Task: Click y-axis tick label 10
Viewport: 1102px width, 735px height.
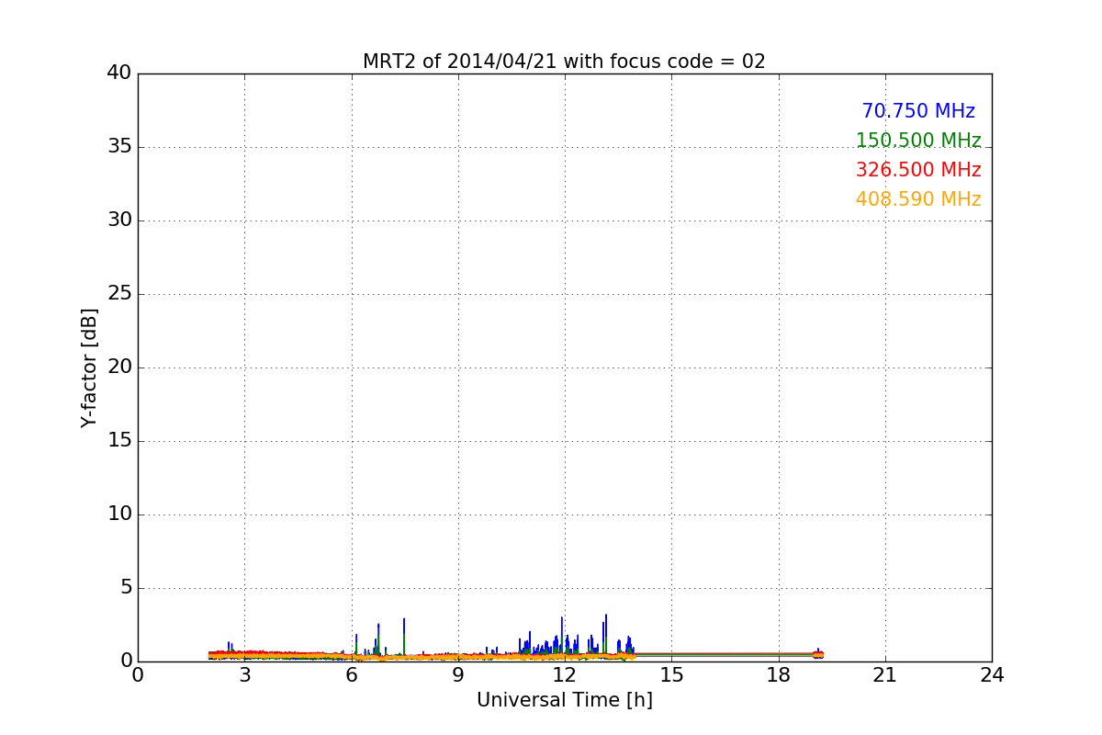Action: coord(119,514)
